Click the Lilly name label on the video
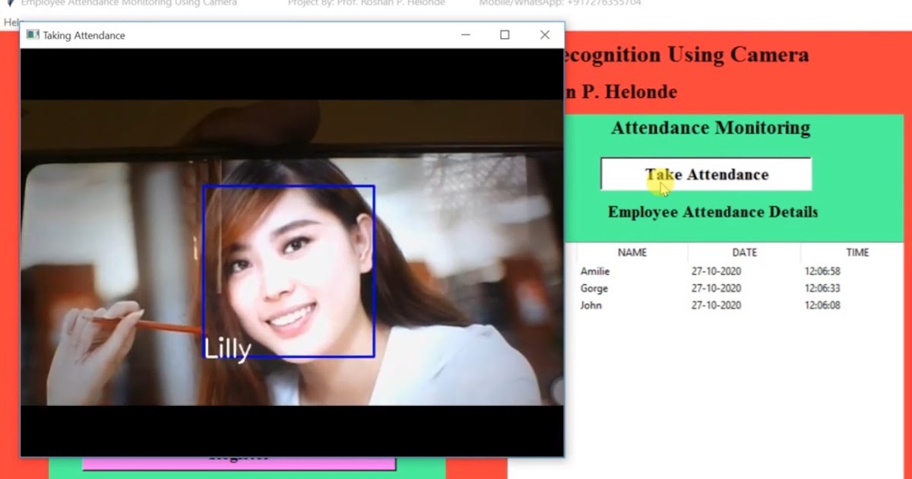912x479 pixels. (x=227, y=348)
